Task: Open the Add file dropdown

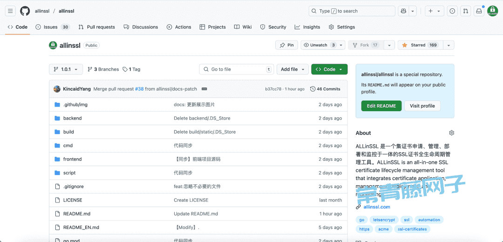Action: click(292, 69)
